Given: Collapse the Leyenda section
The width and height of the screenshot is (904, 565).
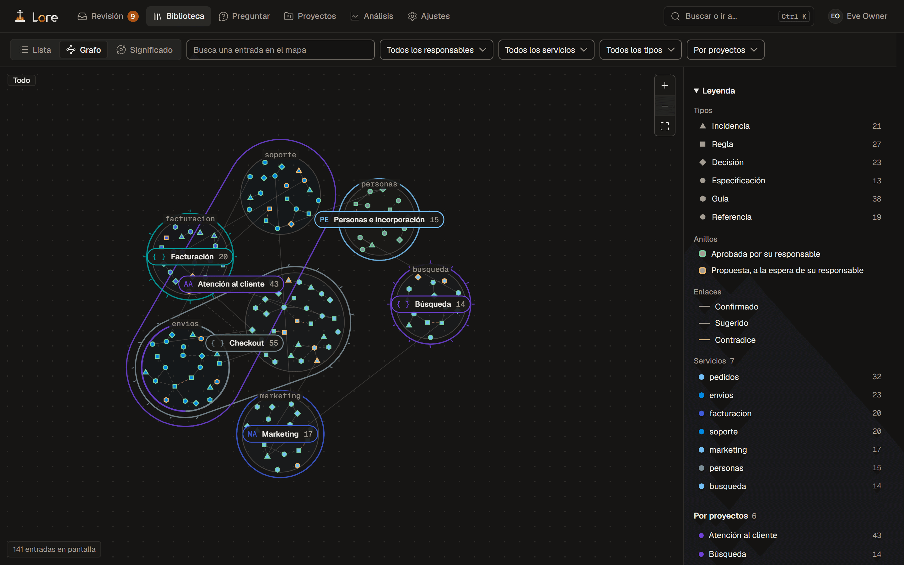Looking at the screenshot, I should pyautogui.click(x=714, y=91).
